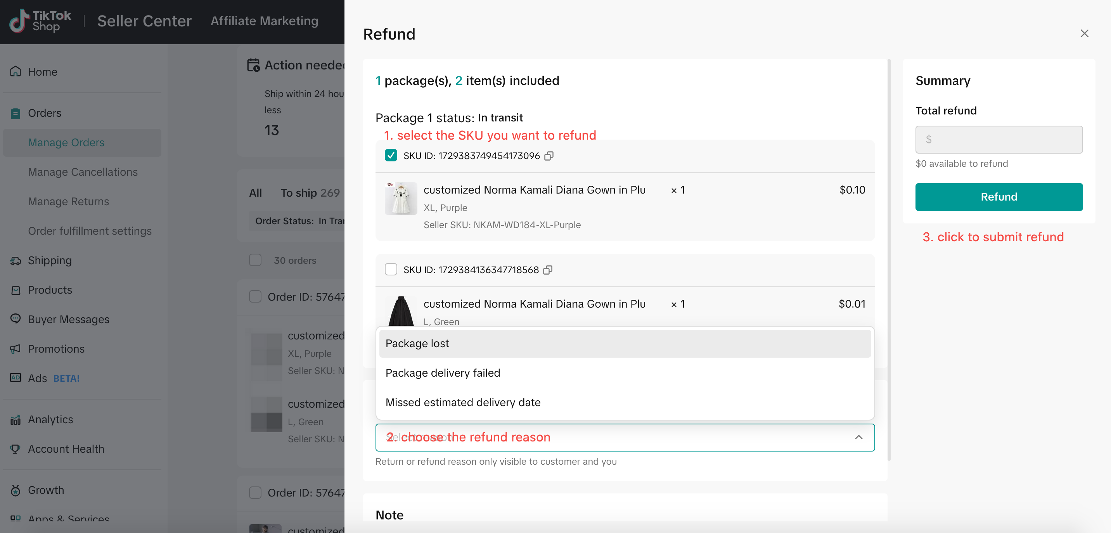This screenshot has width=1111, height=533.
Task: Uncheck the first SKU checkbox
Action: [391, 155]
